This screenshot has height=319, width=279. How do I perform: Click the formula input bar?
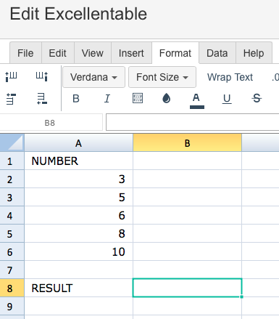click(193, 122)
